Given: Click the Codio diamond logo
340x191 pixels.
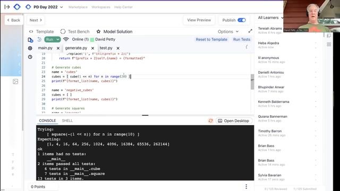Looking at the screenshot, I should [x=17, y=7].
